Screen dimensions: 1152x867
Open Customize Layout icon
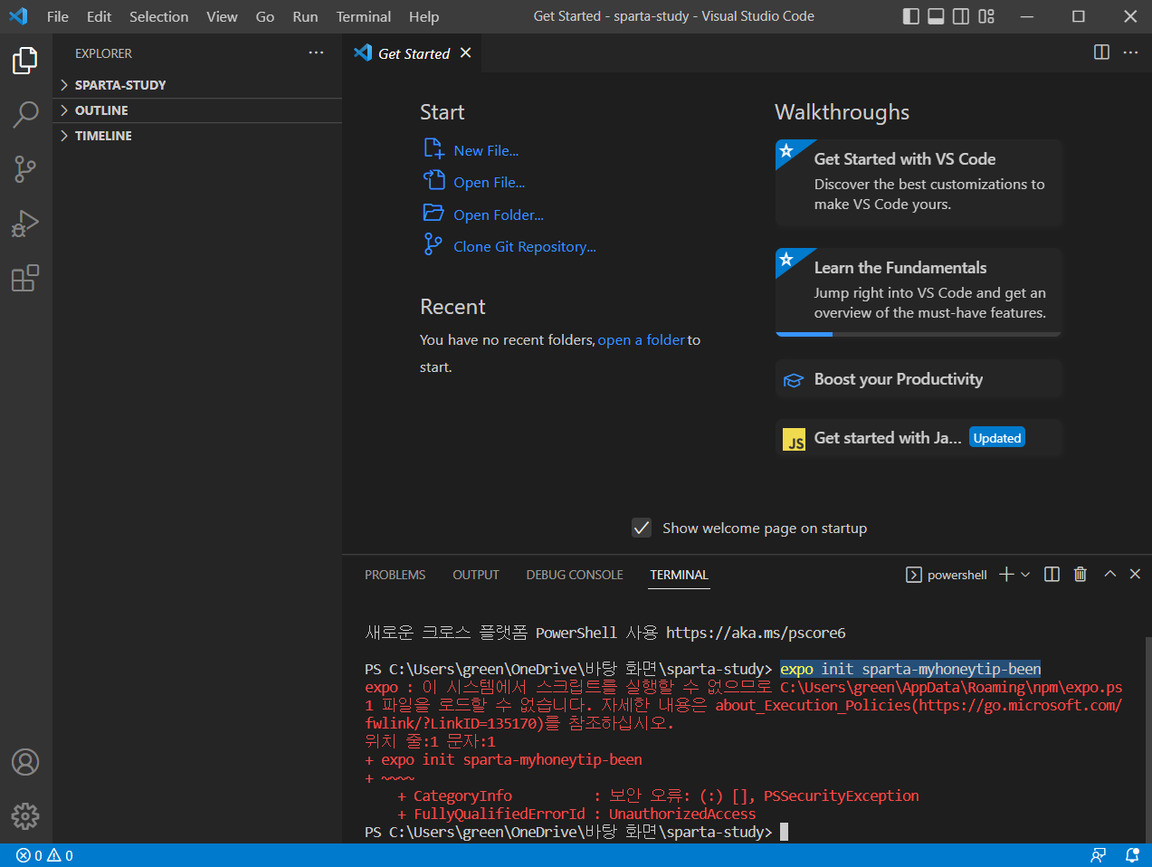point(986,16)
